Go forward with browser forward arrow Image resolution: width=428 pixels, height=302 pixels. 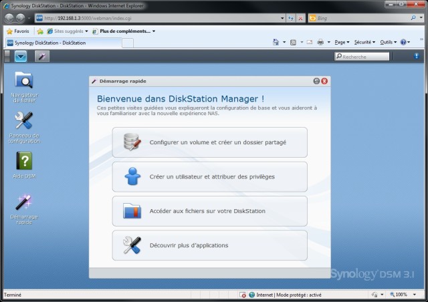(21, 18)
